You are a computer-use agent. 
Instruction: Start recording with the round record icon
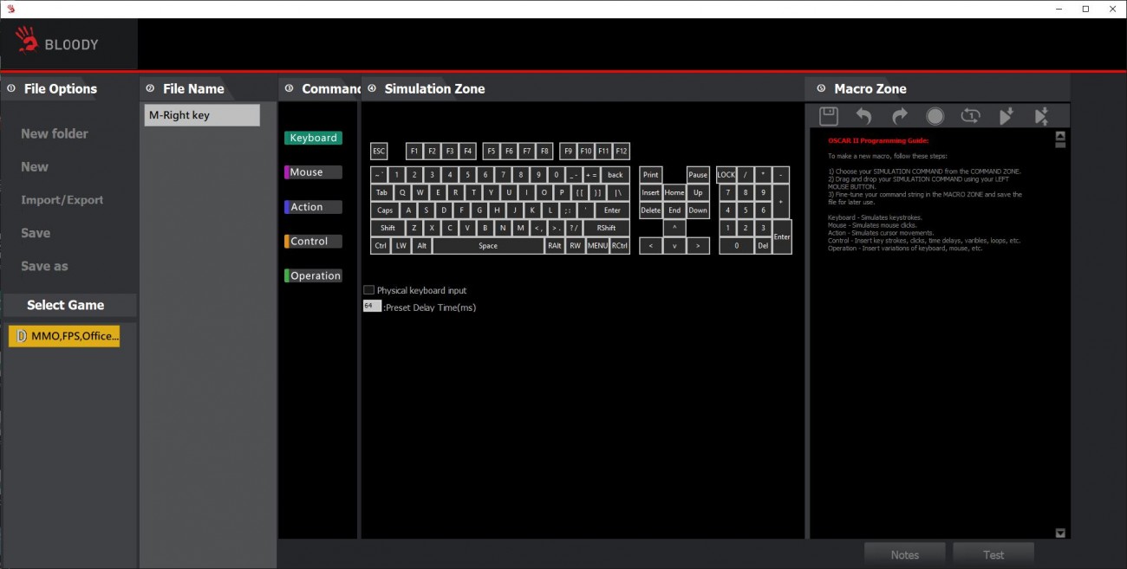point(935,116)
